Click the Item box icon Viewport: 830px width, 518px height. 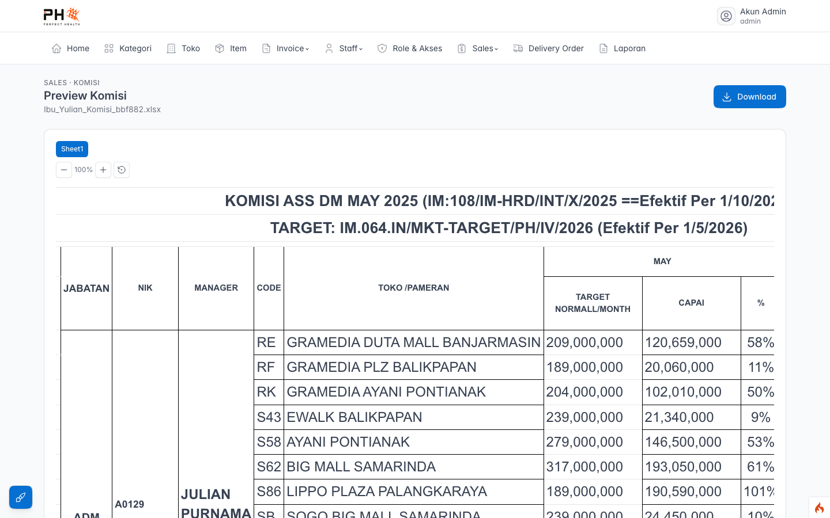click(220, 48)
